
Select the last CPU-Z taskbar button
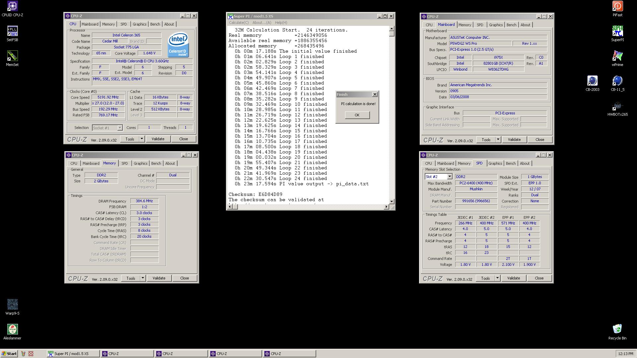click(290, 354)
